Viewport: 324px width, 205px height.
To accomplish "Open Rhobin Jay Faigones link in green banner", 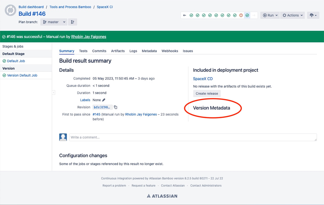I will pyautogui.click(x=89, y=37).
